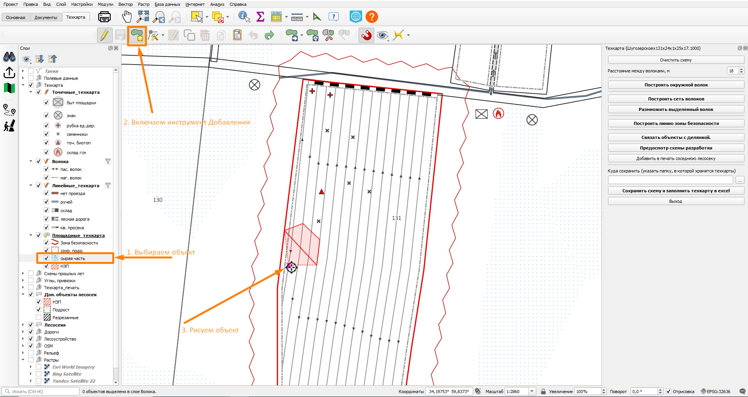Click the Vertex tool icon
748x397 pixels.
coord(154,35)
